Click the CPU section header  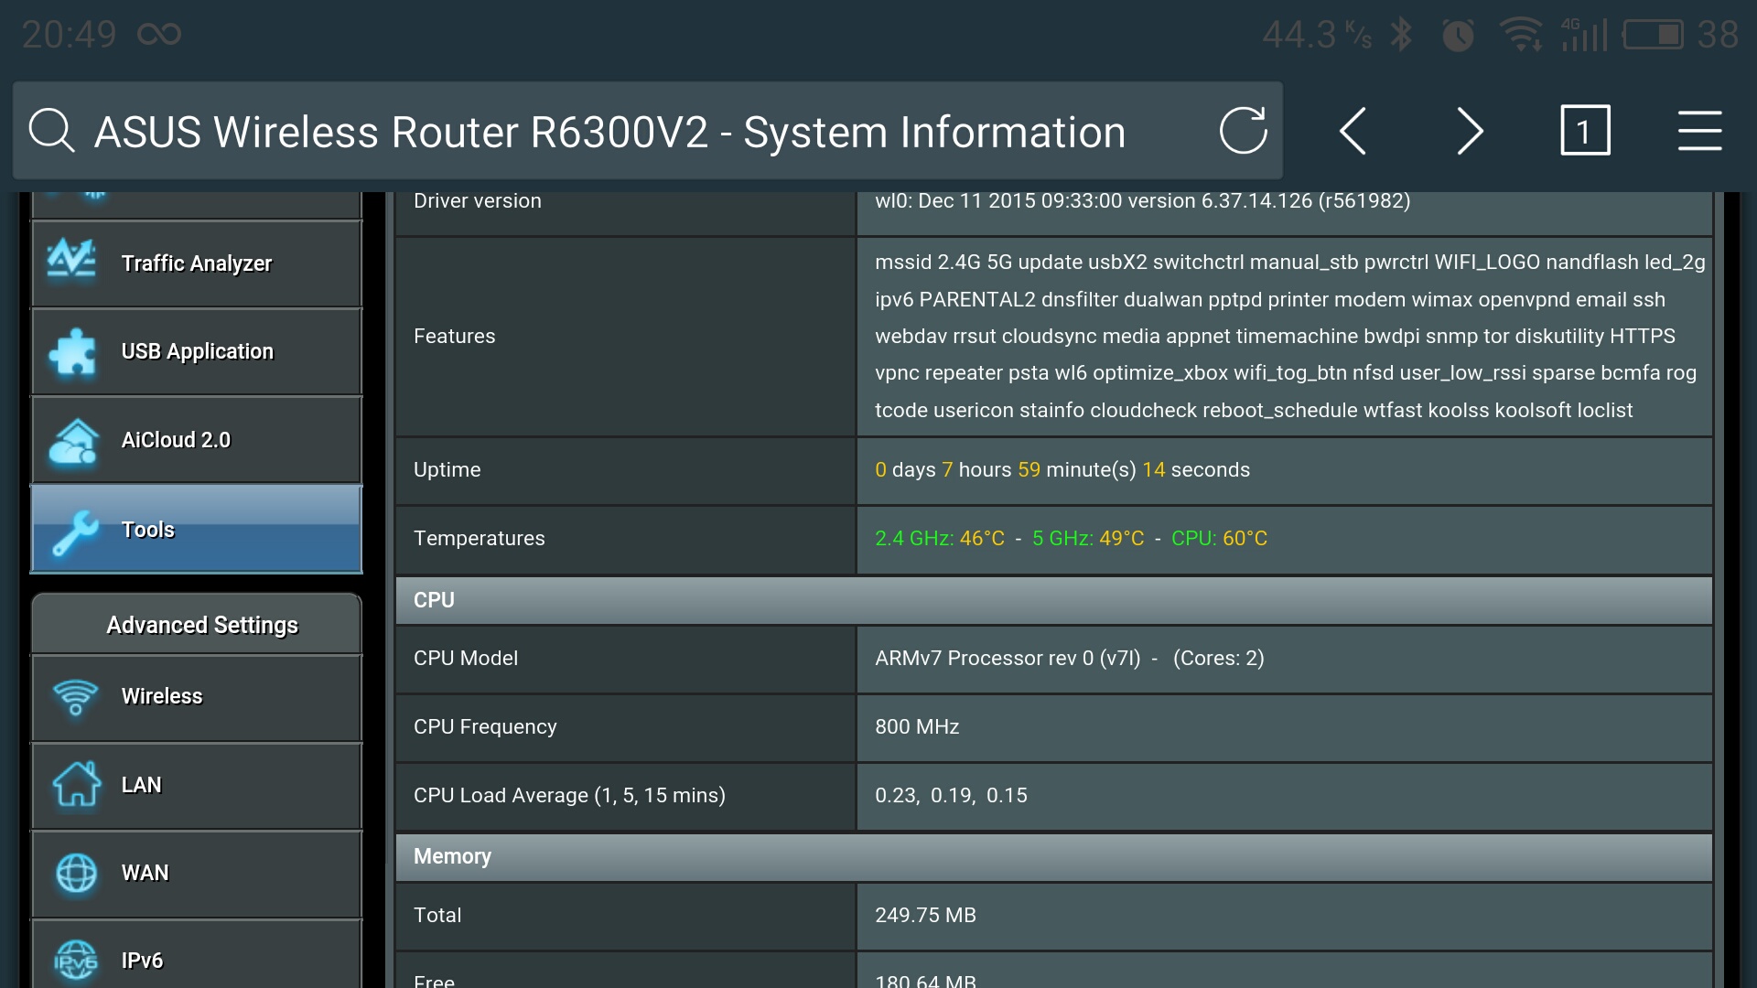point(1053,600)
